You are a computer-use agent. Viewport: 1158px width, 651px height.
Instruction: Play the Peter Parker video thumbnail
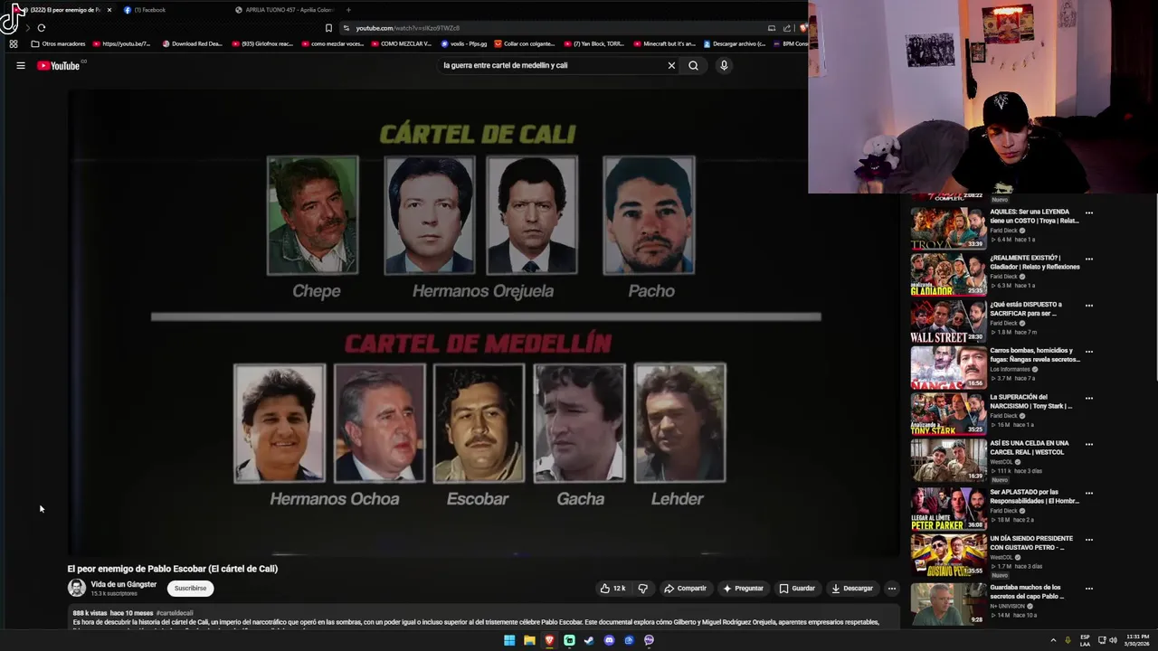948,508
